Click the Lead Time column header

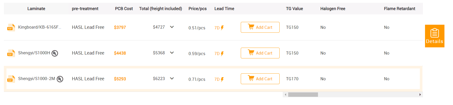224,9
